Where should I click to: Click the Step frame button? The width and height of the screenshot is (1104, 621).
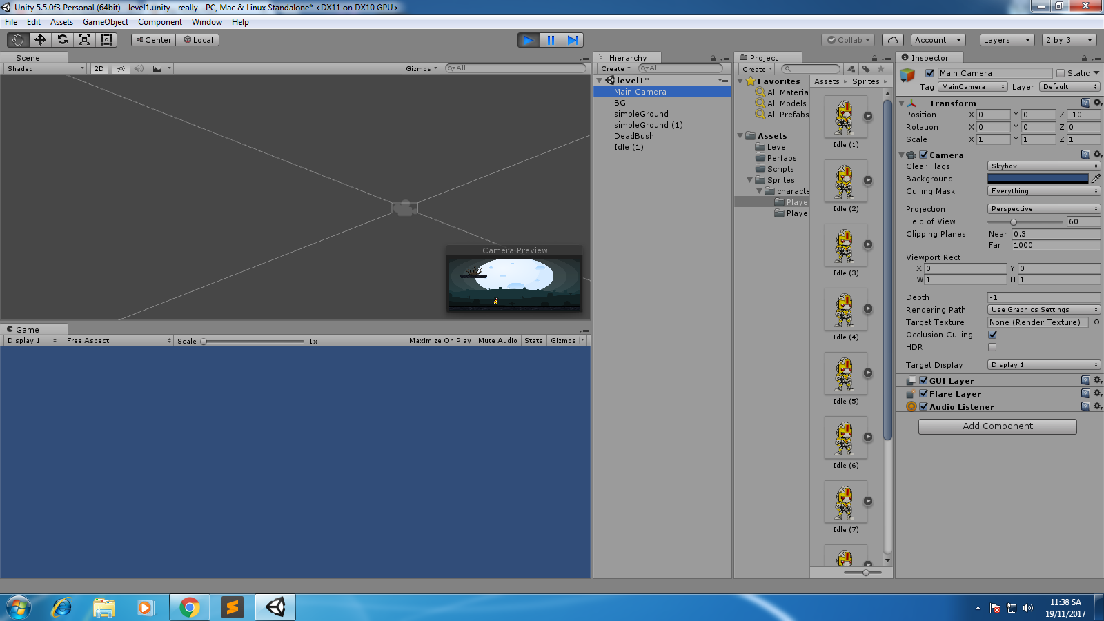(x=573, y=40)
